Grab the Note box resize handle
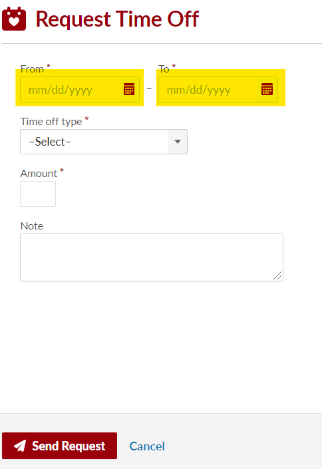Image resolution: width=322 pixels, height=469 pixels. 277,275
